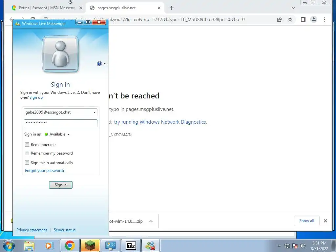Show hidden tray icons arrow
This screenshot has width=336, height=252.
click(279, 246)
